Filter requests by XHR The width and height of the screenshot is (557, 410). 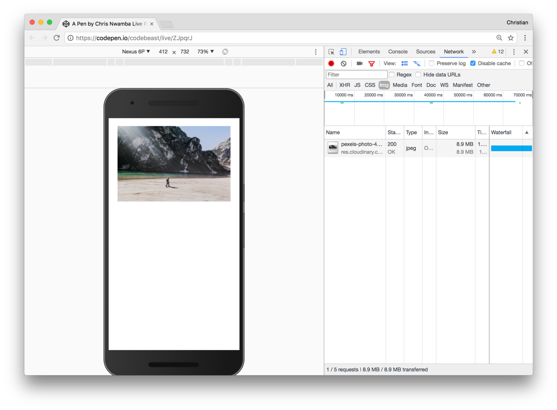(x=345, y=85)
